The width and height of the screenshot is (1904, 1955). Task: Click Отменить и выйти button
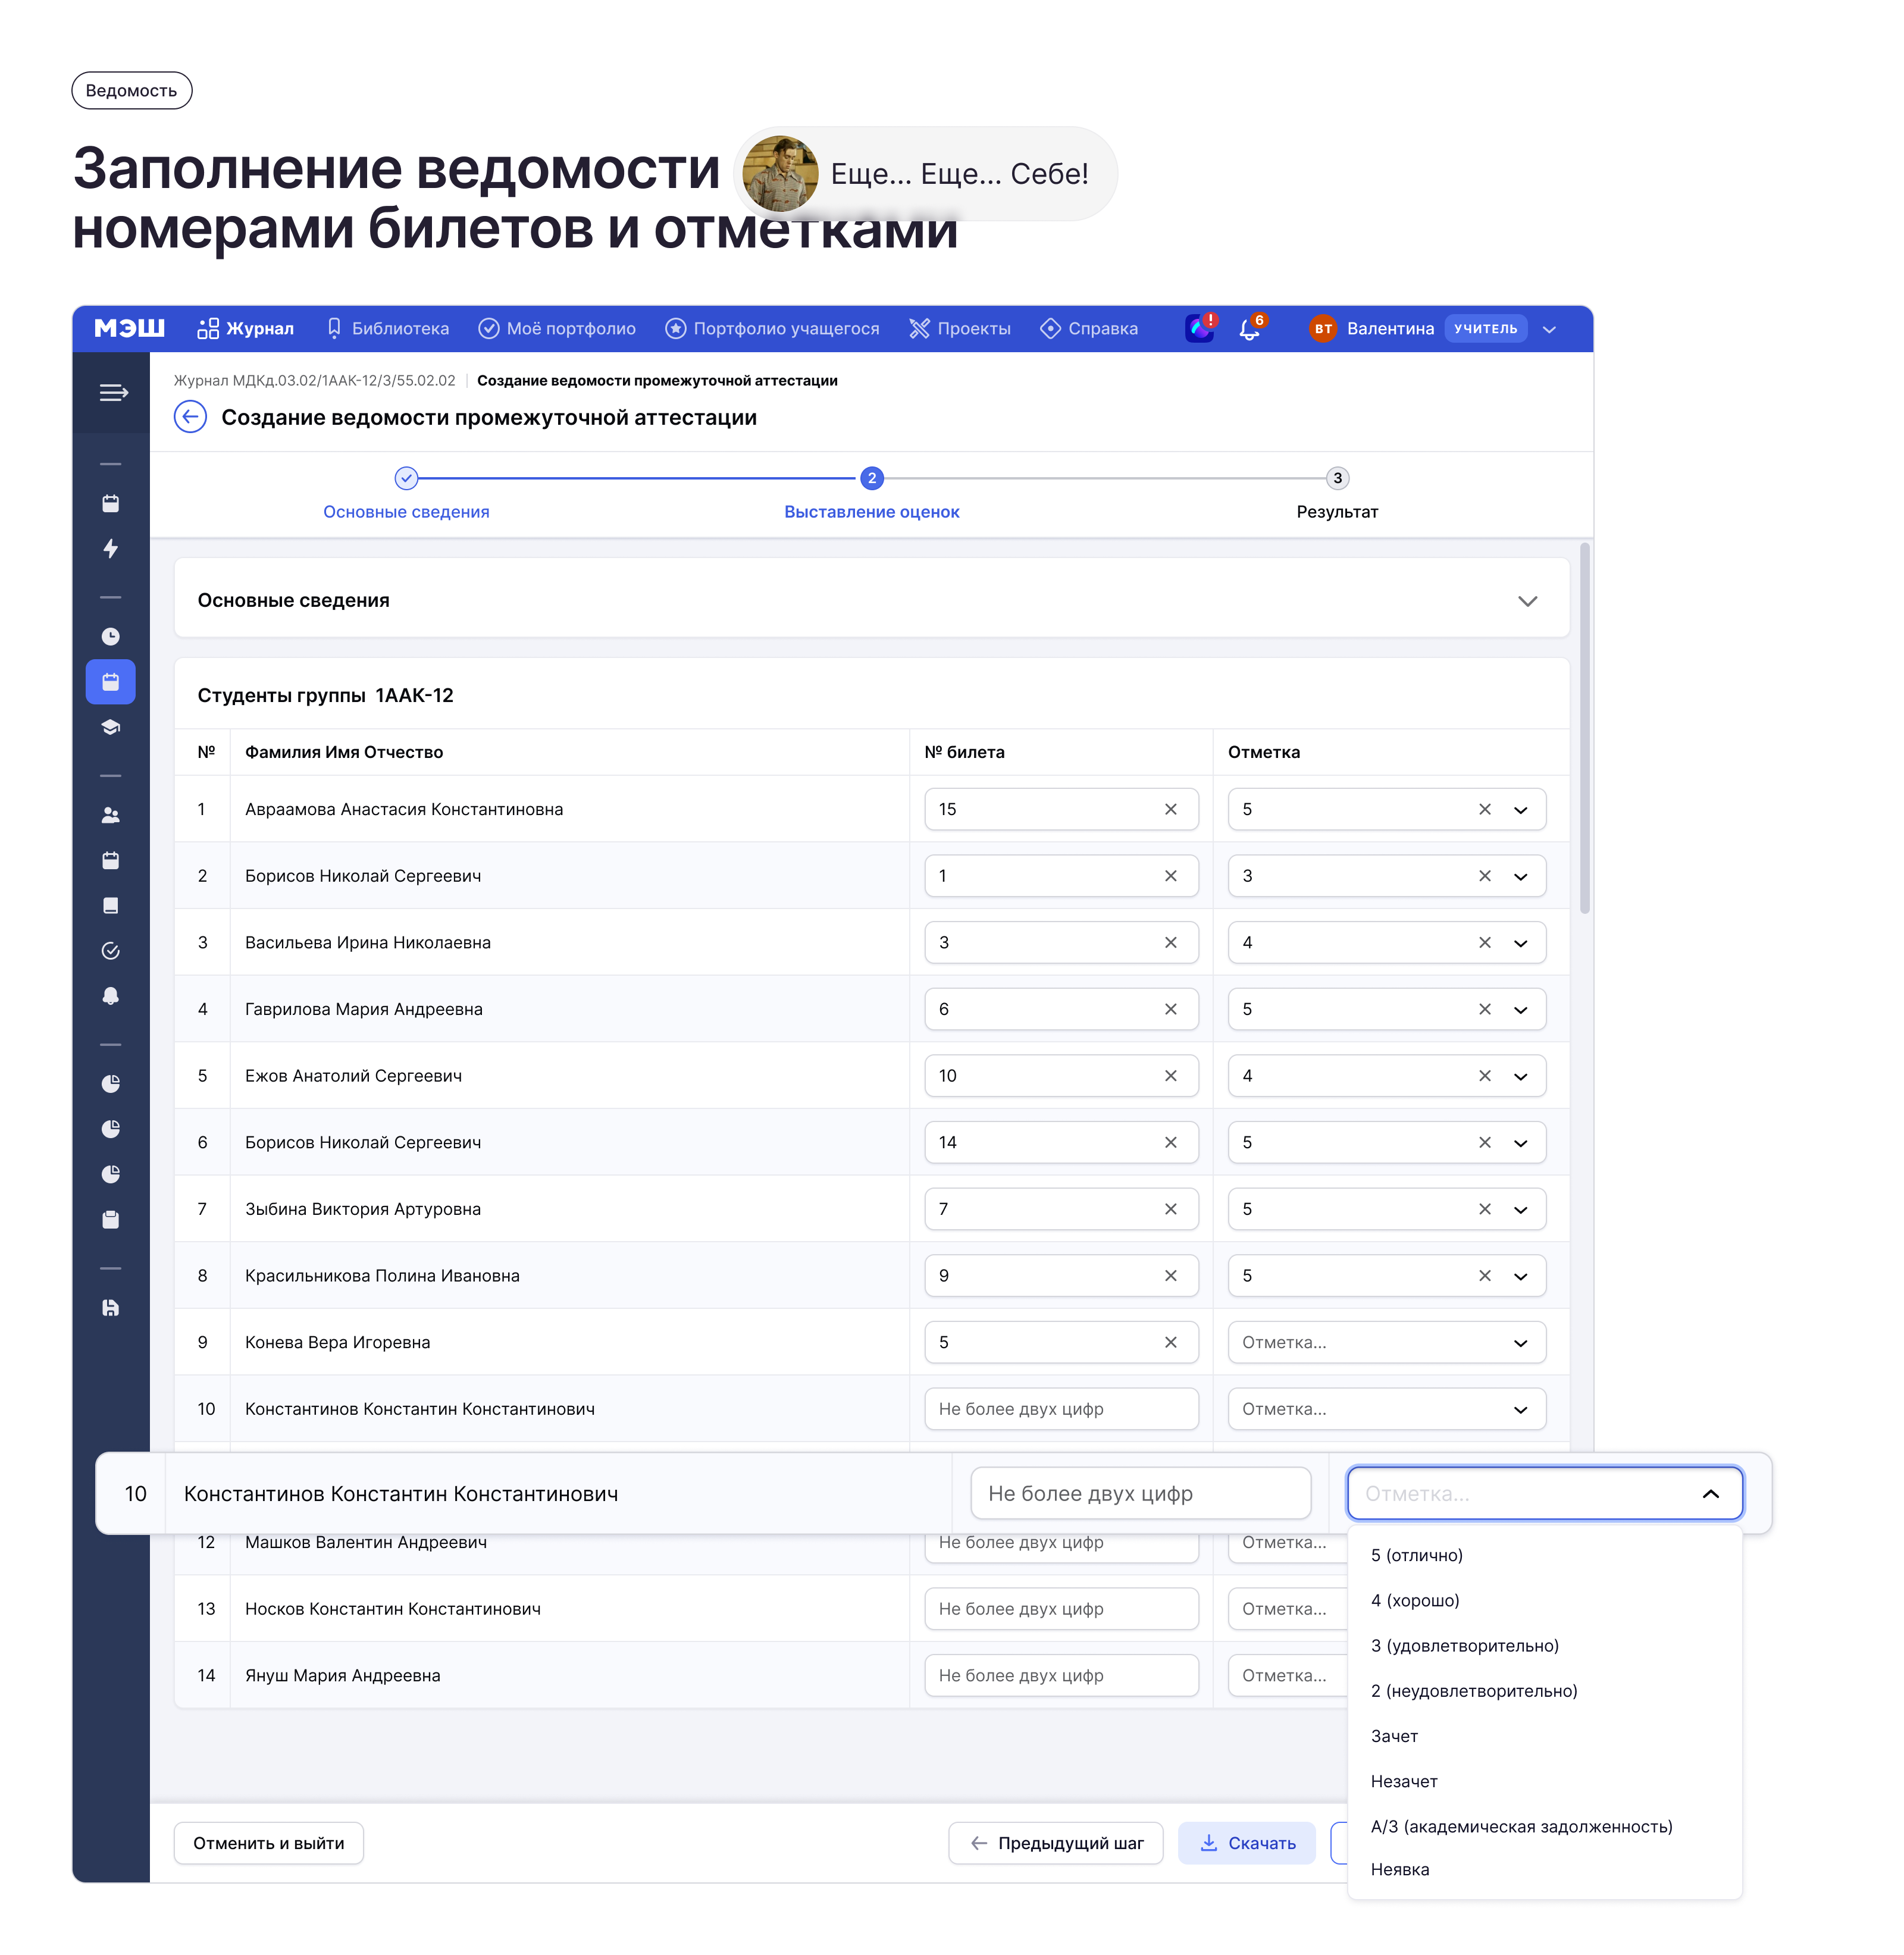pos(268,1843)
